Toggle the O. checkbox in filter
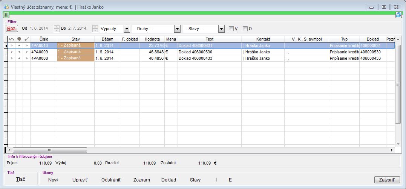Viewport: 406px width, 189px height. click(245, 29)
